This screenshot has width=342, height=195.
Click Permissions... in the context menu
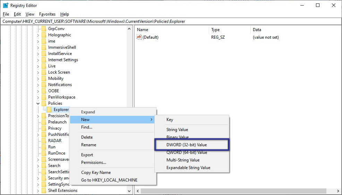(x=112, y=162)
